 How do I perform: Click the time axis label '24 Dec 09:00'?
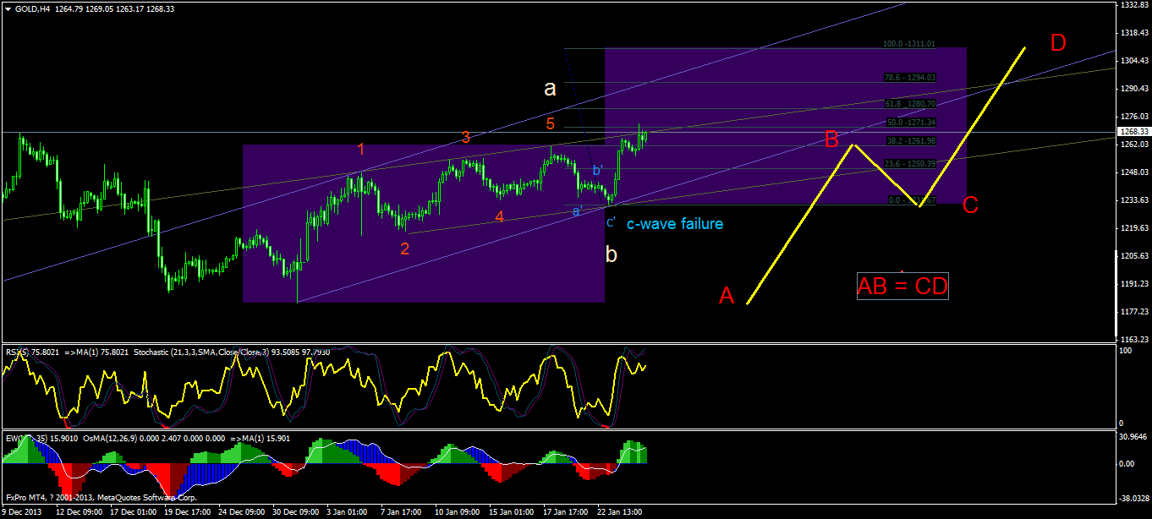pos(244,512)
